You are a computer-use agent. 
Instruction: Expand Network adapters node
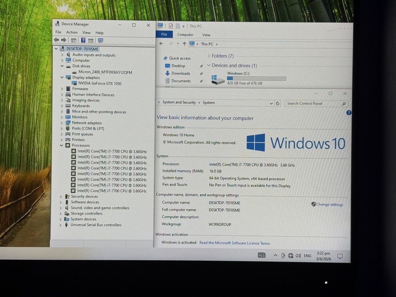coord(62,123)
